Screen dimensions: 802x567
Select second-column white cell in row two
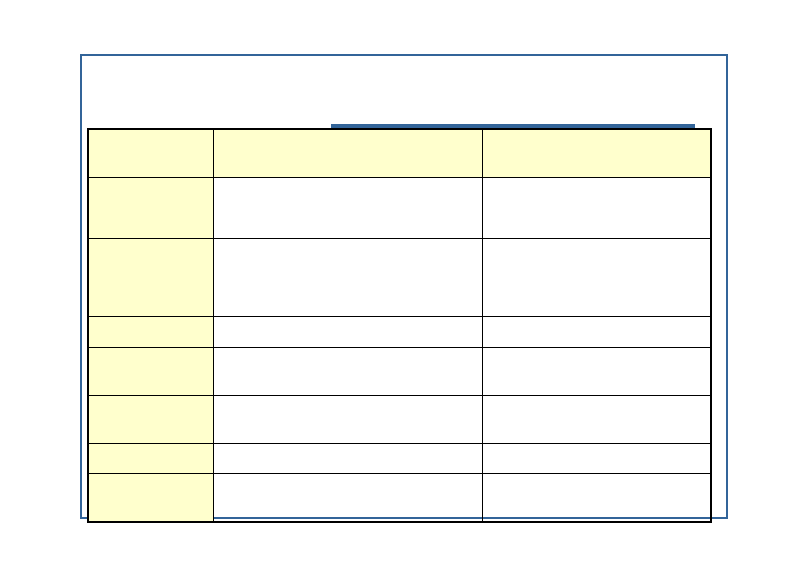[260, 192]
